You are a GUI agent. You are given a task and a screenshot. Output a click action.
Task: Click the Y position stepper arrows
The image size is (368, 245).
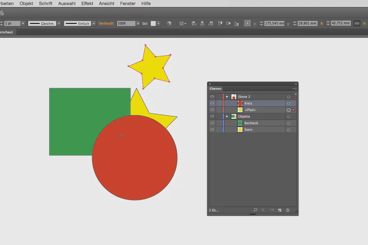(295, 23)
